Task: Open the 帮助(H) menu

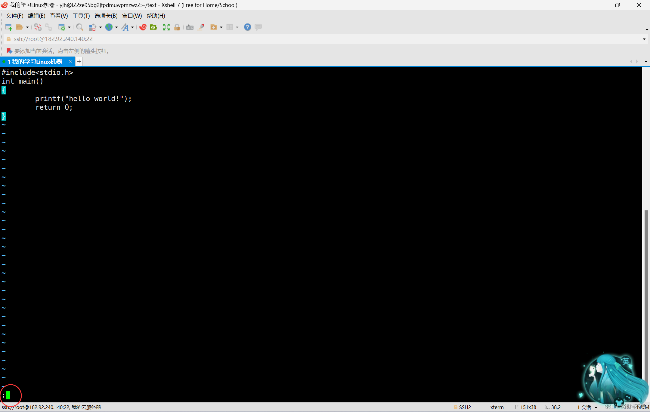Action: 156,16
